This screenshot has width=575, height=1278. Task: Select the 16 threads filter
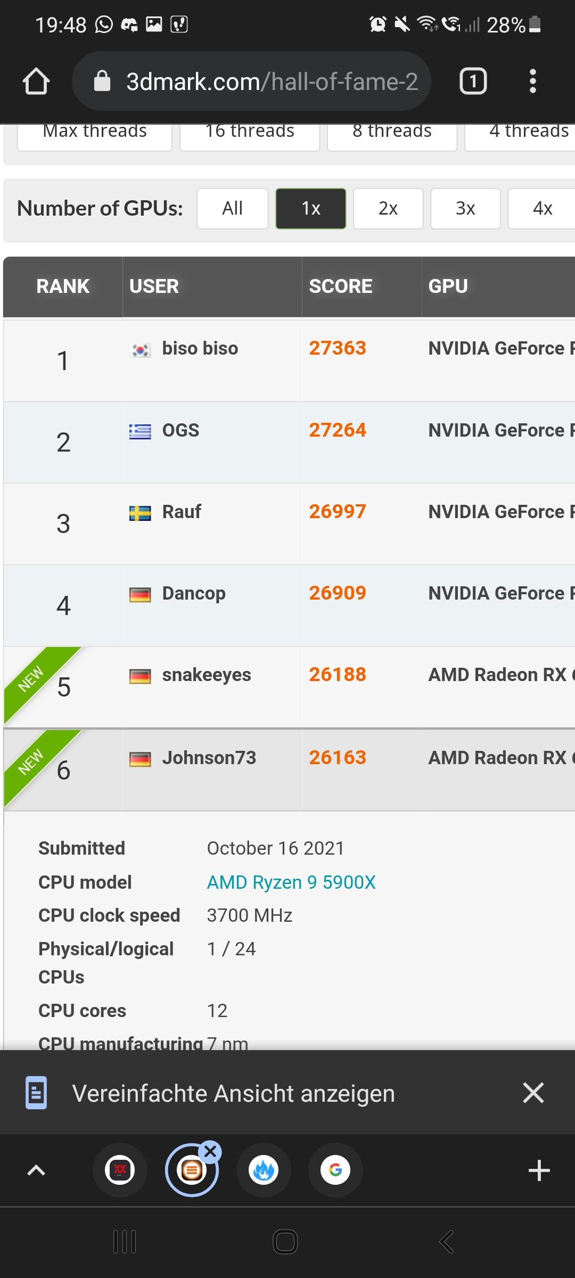point(250,137)
